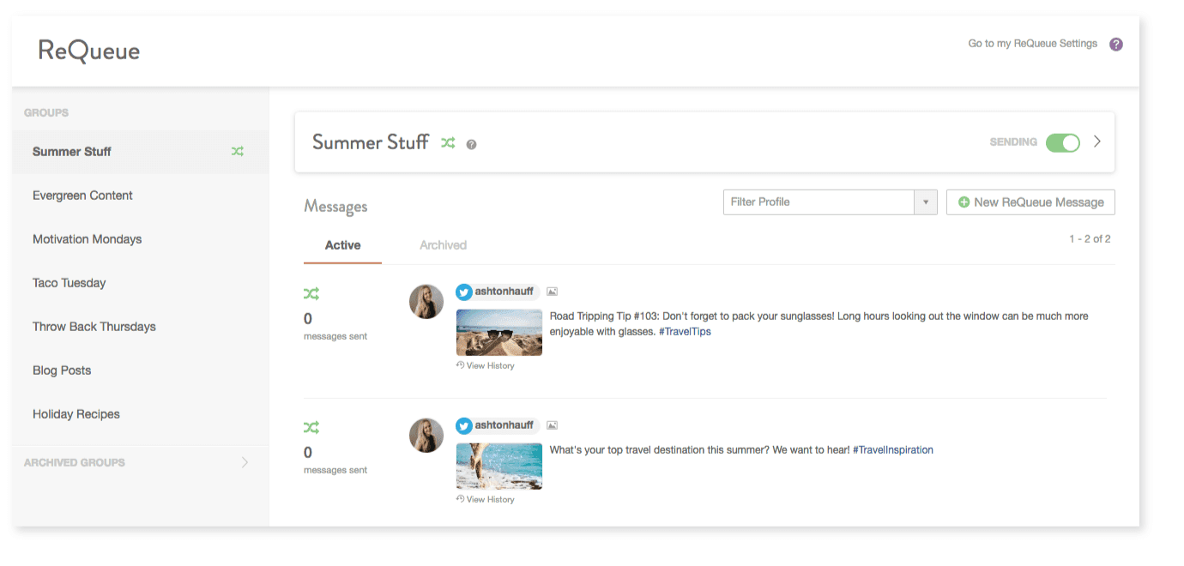Viewport: 1184px width, 566px height.
Task: Switch to the Active tab
Action: (342, 245)
